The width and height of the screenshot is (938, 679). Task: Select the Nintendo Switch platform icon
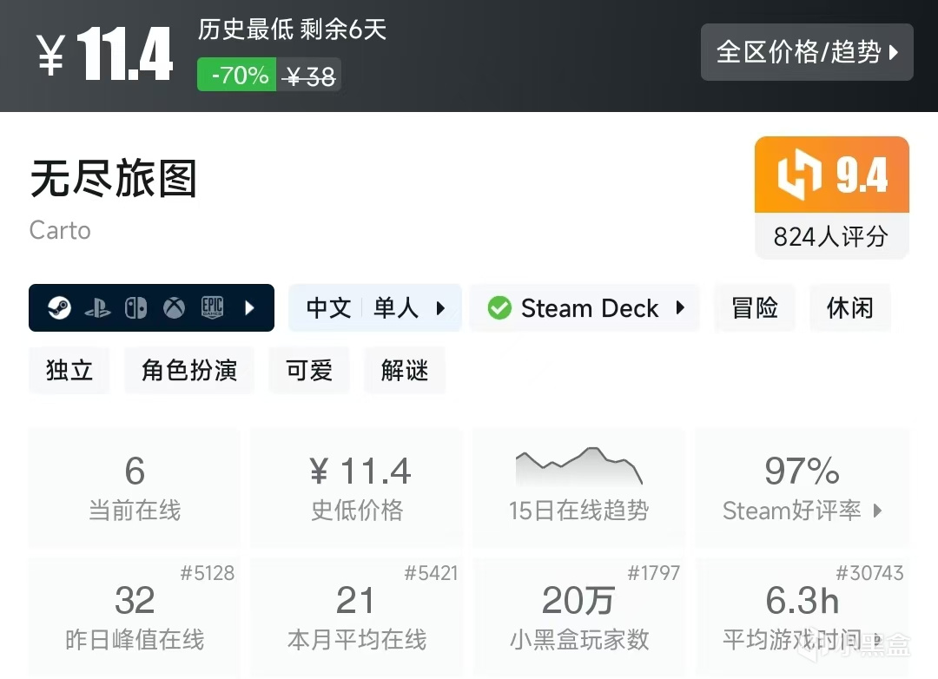(x=136, y=307)
